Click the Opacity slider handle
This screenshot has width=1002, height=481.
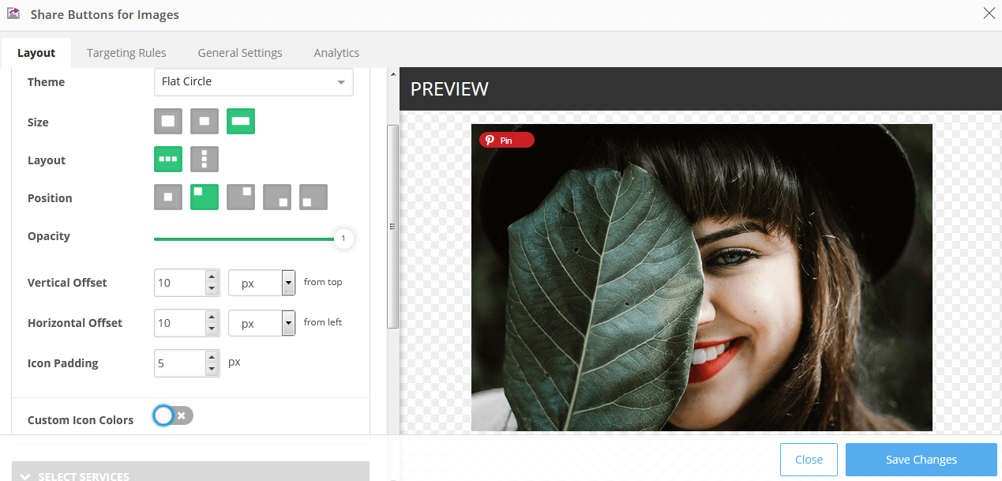[x=343, y=239]
